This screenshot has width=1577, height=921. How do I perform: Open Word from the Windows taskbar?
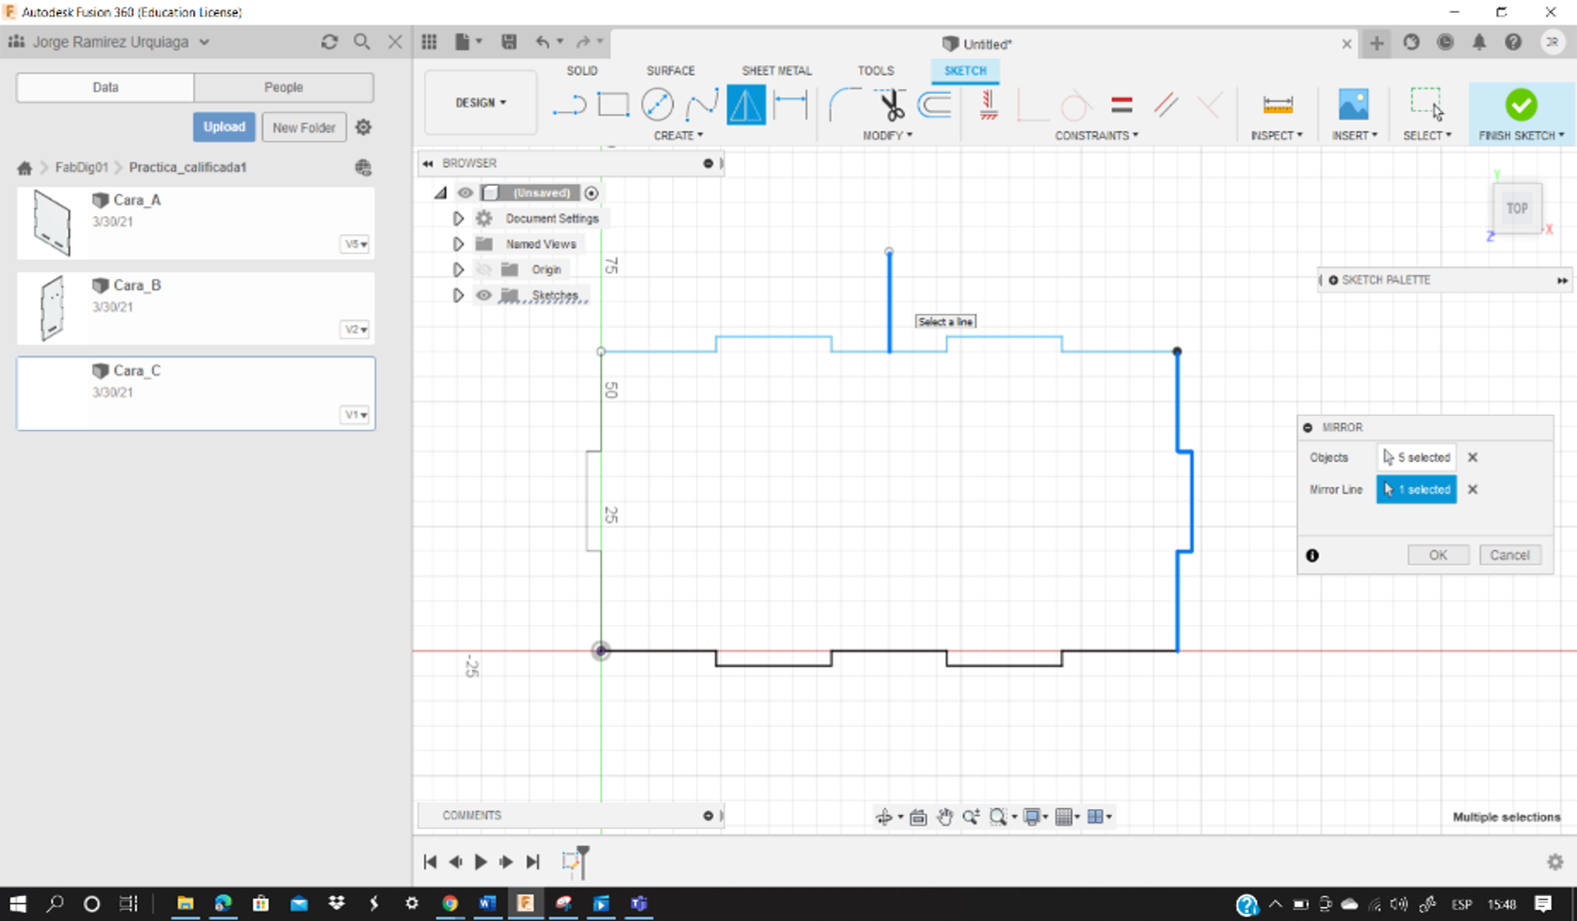pyautogui.click(x=487, y=903)
